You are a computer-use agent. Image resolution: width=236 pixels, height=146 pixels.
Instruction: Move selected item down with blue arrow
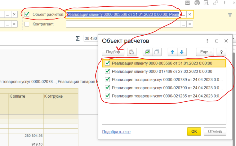point(181,52)
